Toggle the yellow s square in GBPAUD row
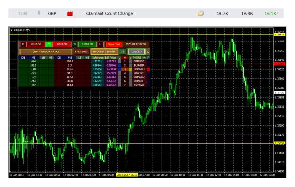Screen dimensions: 295x187 point(130,69)
